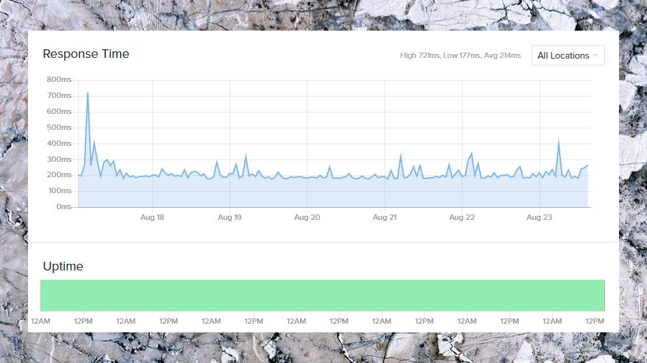This screenshot has width=647, height=363.
Task: Select the Aug 23 date label
Action: click(x=540, y=217)
